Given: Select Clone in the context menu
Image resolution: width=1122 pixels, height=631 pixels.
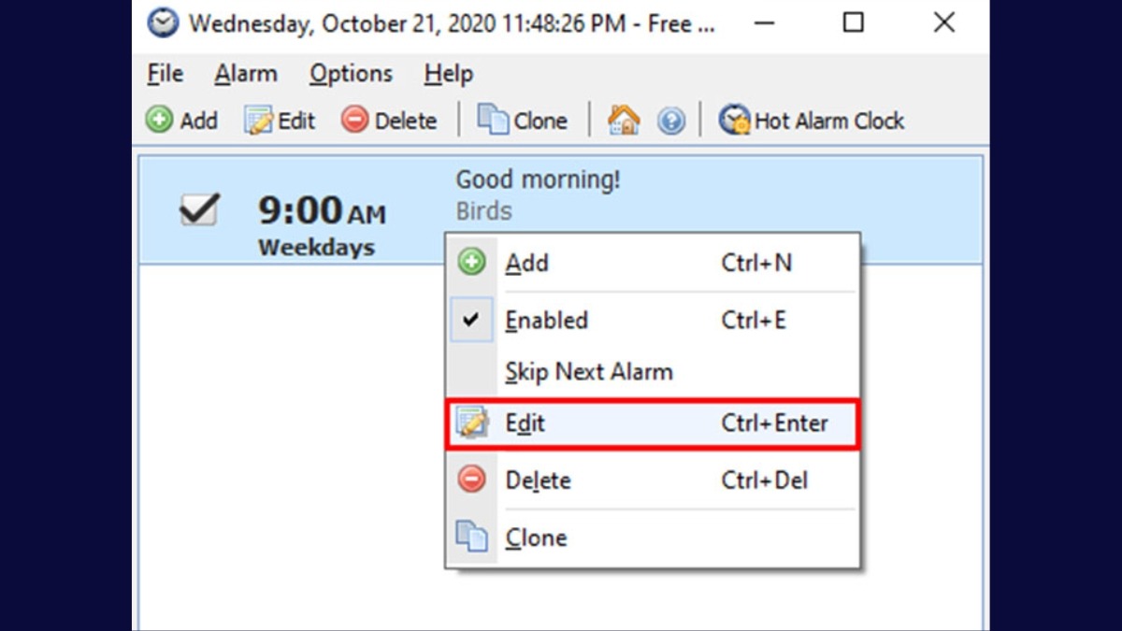Looking at the screenshot, I should tap(653, 538).
